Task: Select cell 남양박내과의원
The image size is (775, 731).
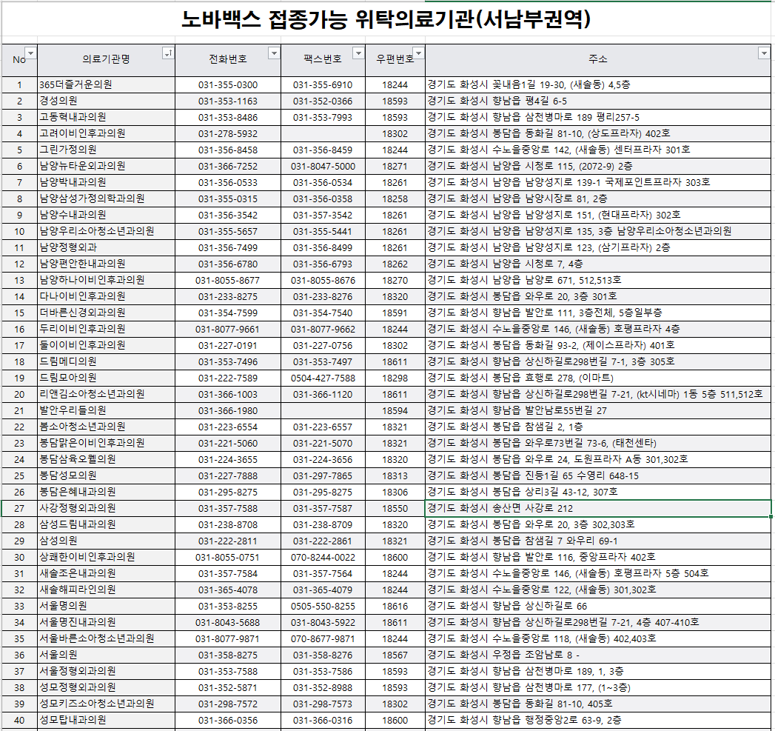Action: click(107, 182)
